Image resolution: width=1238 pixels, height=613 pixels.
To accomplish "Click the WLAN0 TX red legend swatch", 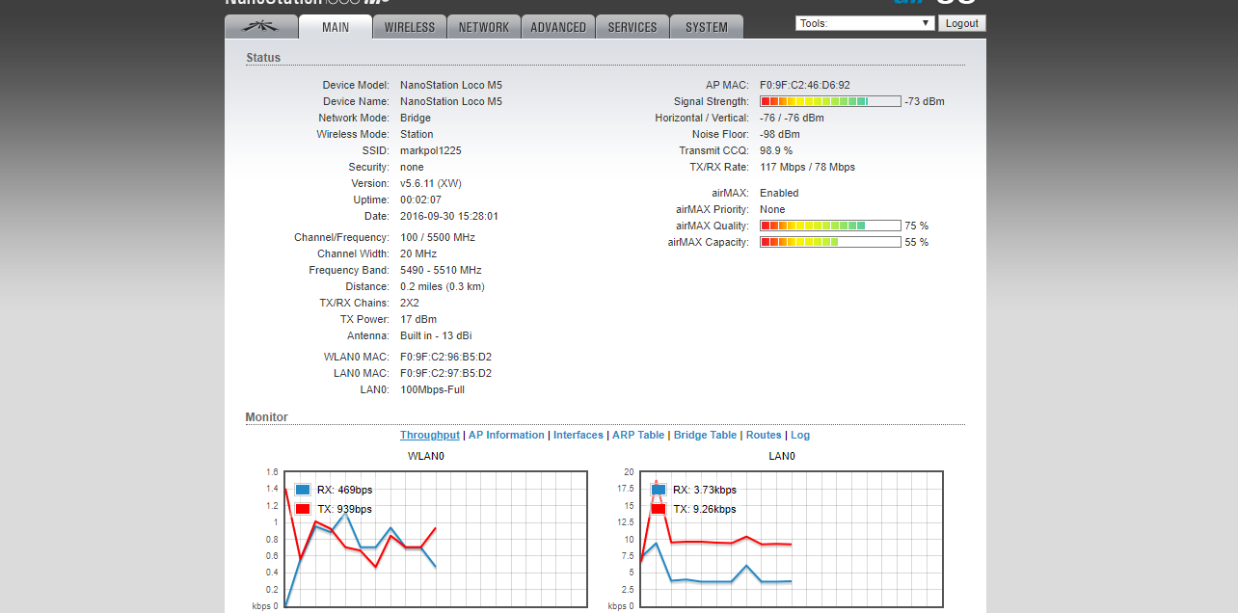I will click(303, 509).
